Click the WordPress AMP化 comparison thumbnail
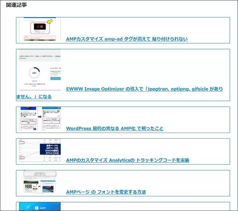 coord(40,118)
